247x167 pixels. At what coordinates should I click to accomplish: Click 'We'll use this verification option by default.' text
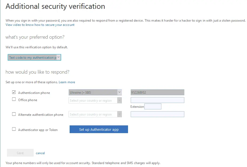(37, 47)
